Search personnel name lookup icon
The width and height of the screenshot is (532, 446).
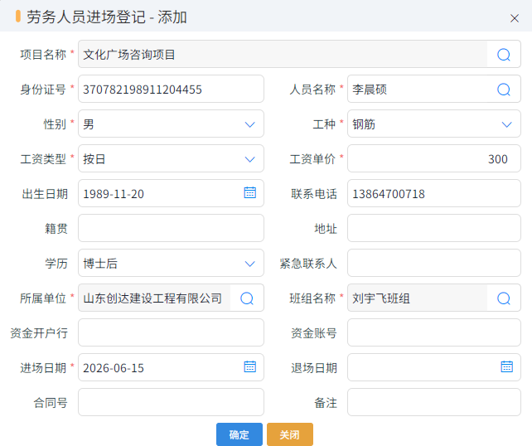click(504, 90)
